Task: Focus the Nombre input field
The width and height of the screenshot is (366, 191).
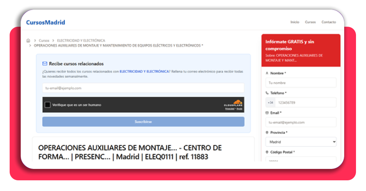Action: [301, 83]
